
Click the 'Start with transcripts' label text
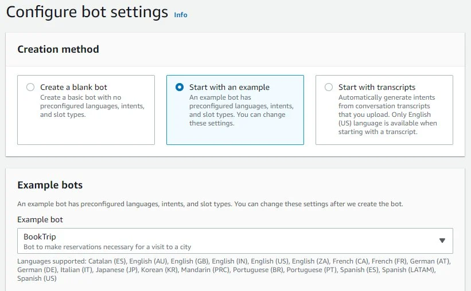pyautogui.click(x=377, y=87)
